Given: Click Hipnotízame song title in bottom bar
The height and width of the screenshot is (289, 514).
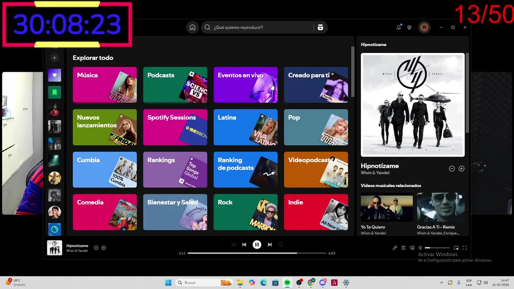Looking at the screenshot, I should [77, 246].
